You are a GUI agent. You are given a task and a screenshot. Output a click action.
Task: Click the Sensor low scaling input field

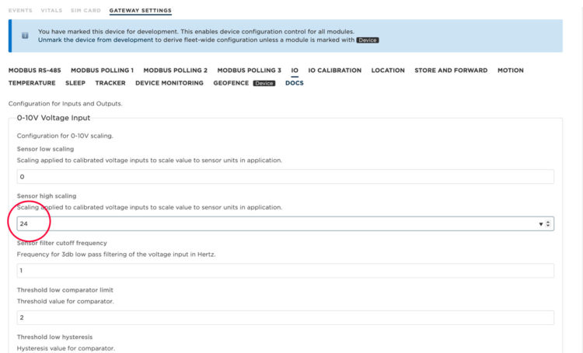(x=285, y=177)
